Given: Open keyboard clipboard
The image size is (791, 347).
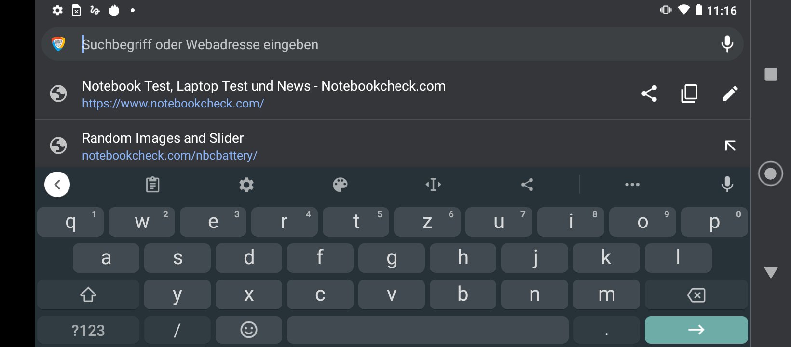Looking at the screenshot, I should 152,185.
